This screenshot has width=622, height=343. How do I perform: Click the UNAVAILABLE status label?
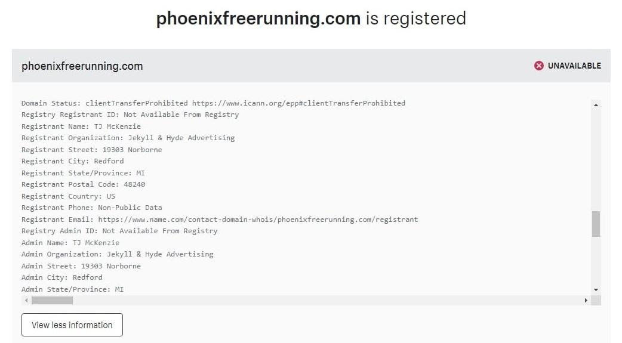click(574, 66)
